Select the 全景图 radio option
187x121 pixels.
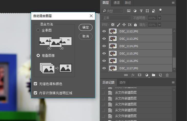[x=38, y=30]
